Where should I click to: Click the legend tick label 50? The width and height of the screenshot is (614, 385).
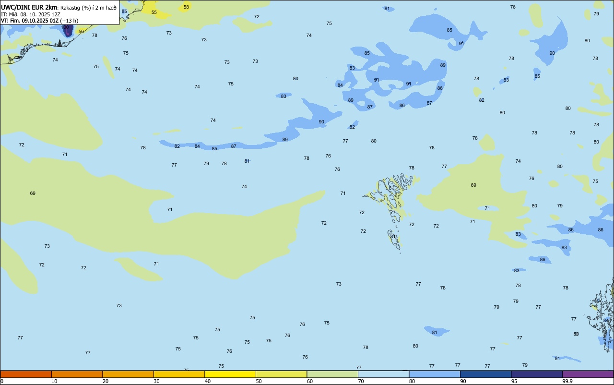pyautogui.click(x=259, y=381)
